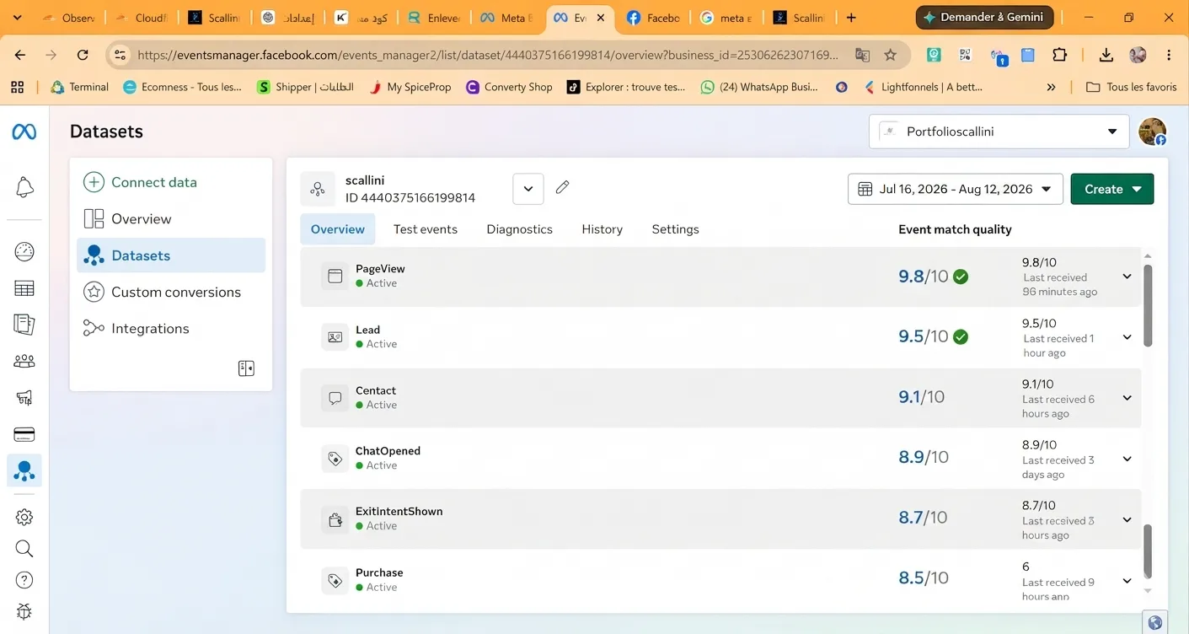Reload the page with the refresh button
The image size is (1189, 634).
[x=83, y=55]
